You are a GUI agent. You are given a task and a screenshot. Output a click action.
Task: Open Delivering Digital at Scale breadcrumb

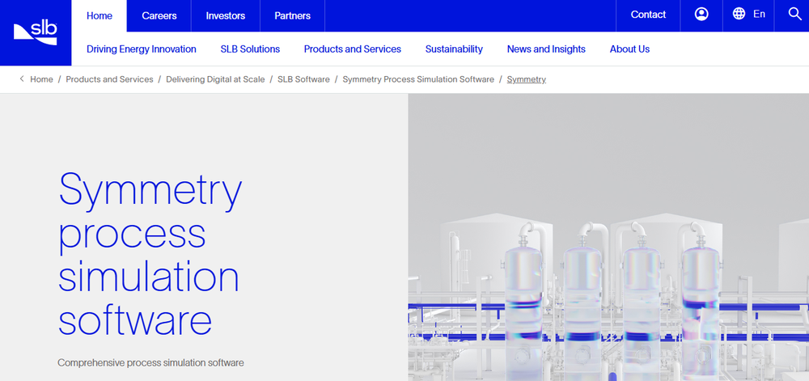[x=215, y=79]
